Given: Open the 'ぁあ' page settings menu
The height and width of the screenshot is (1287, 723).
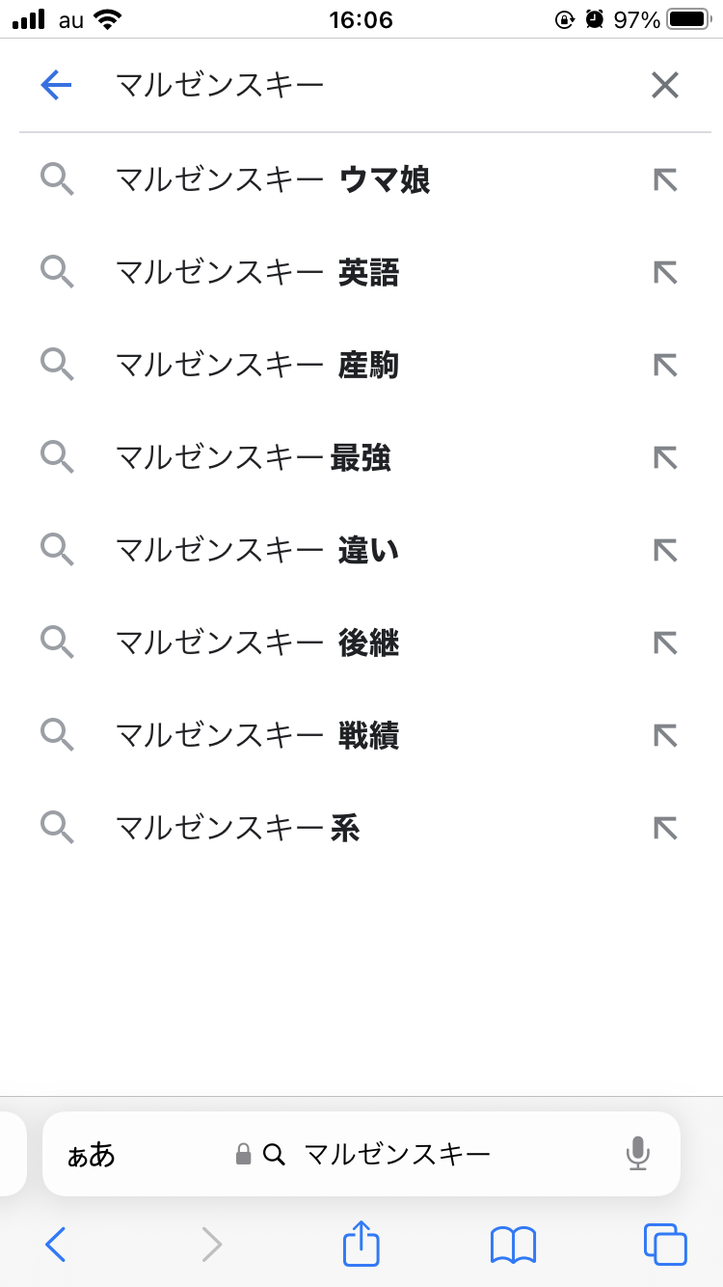Looking at the screenshot, I should tap(91, 1155).
